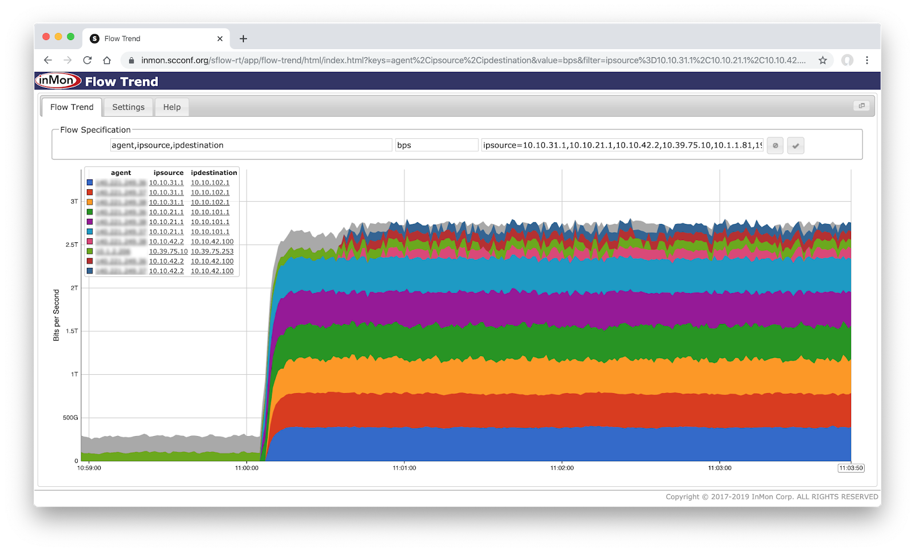Bookmark page with star icon
This screenshot has height=552, width=915.
click(x=822, y=60)
